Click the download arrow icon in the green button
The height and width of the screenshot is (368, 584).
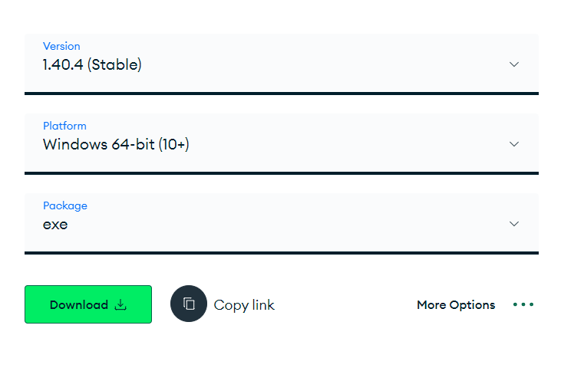120,304
